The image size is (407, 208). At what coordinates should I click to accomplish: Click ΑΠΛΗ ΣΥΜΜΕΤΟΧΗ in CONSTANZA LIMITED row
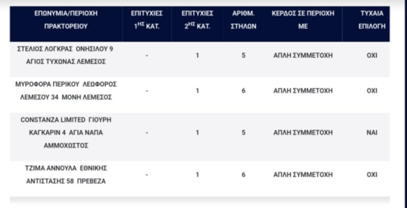(303, 133)
